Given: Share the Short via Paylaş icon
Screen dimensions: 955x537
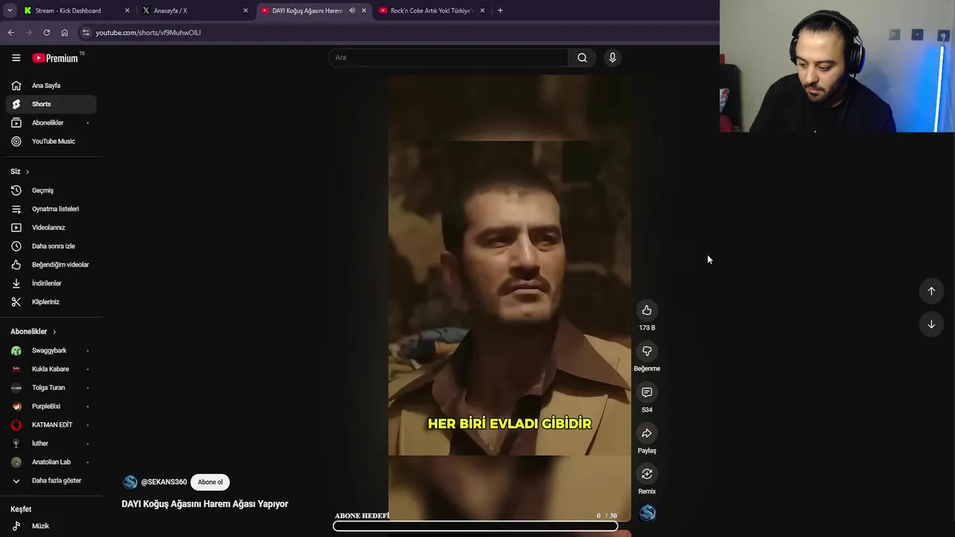Looking at the screenshot, I should pyautogui.click(x=647, y=433).
